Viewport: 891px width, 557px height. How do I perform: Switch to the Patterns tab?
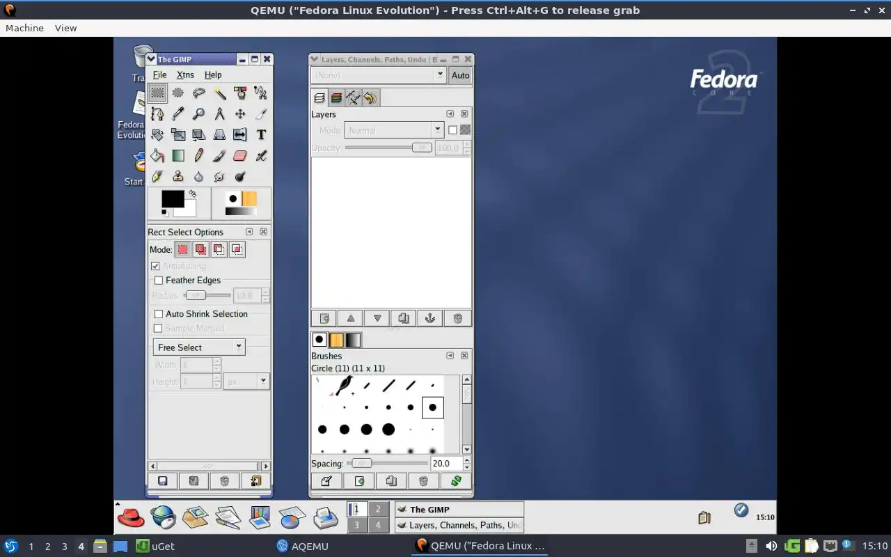tap(336, 340)
